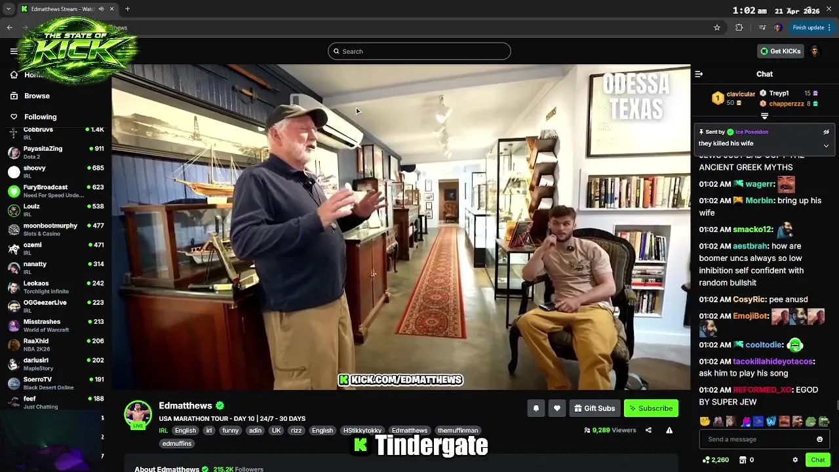839x472 pixels.
Task: Click the Gift Subs button
Action: pyautogui.click(x=594, y=408)
